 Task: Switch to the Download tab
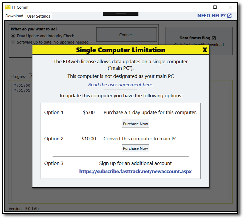(14, 16)
